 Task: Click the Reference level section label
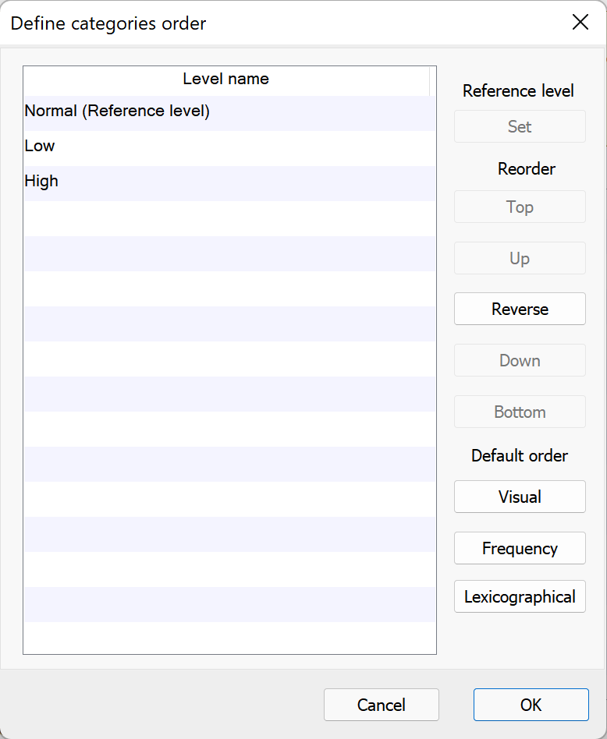[518, 91]
